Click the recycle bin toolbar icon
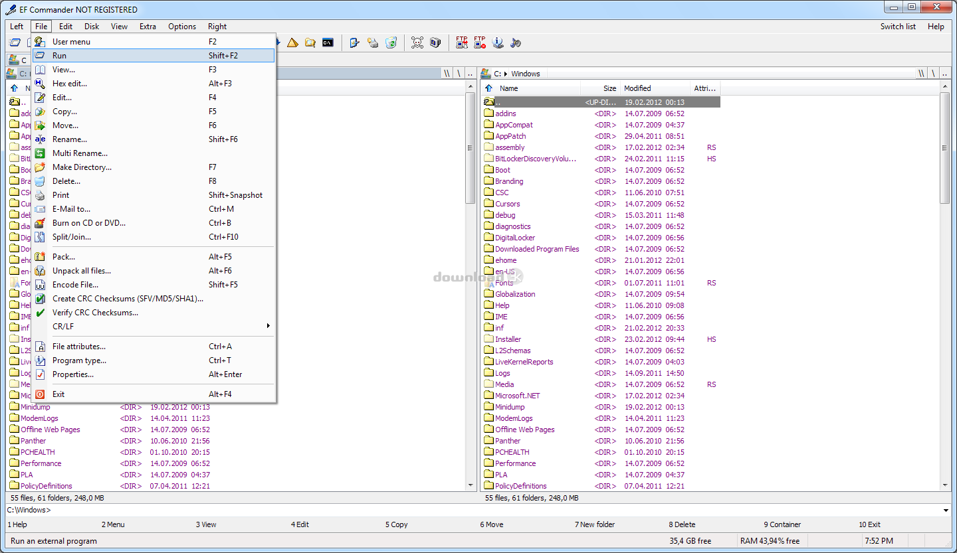This screenshot has width=957, height=553. pos(391,42)
